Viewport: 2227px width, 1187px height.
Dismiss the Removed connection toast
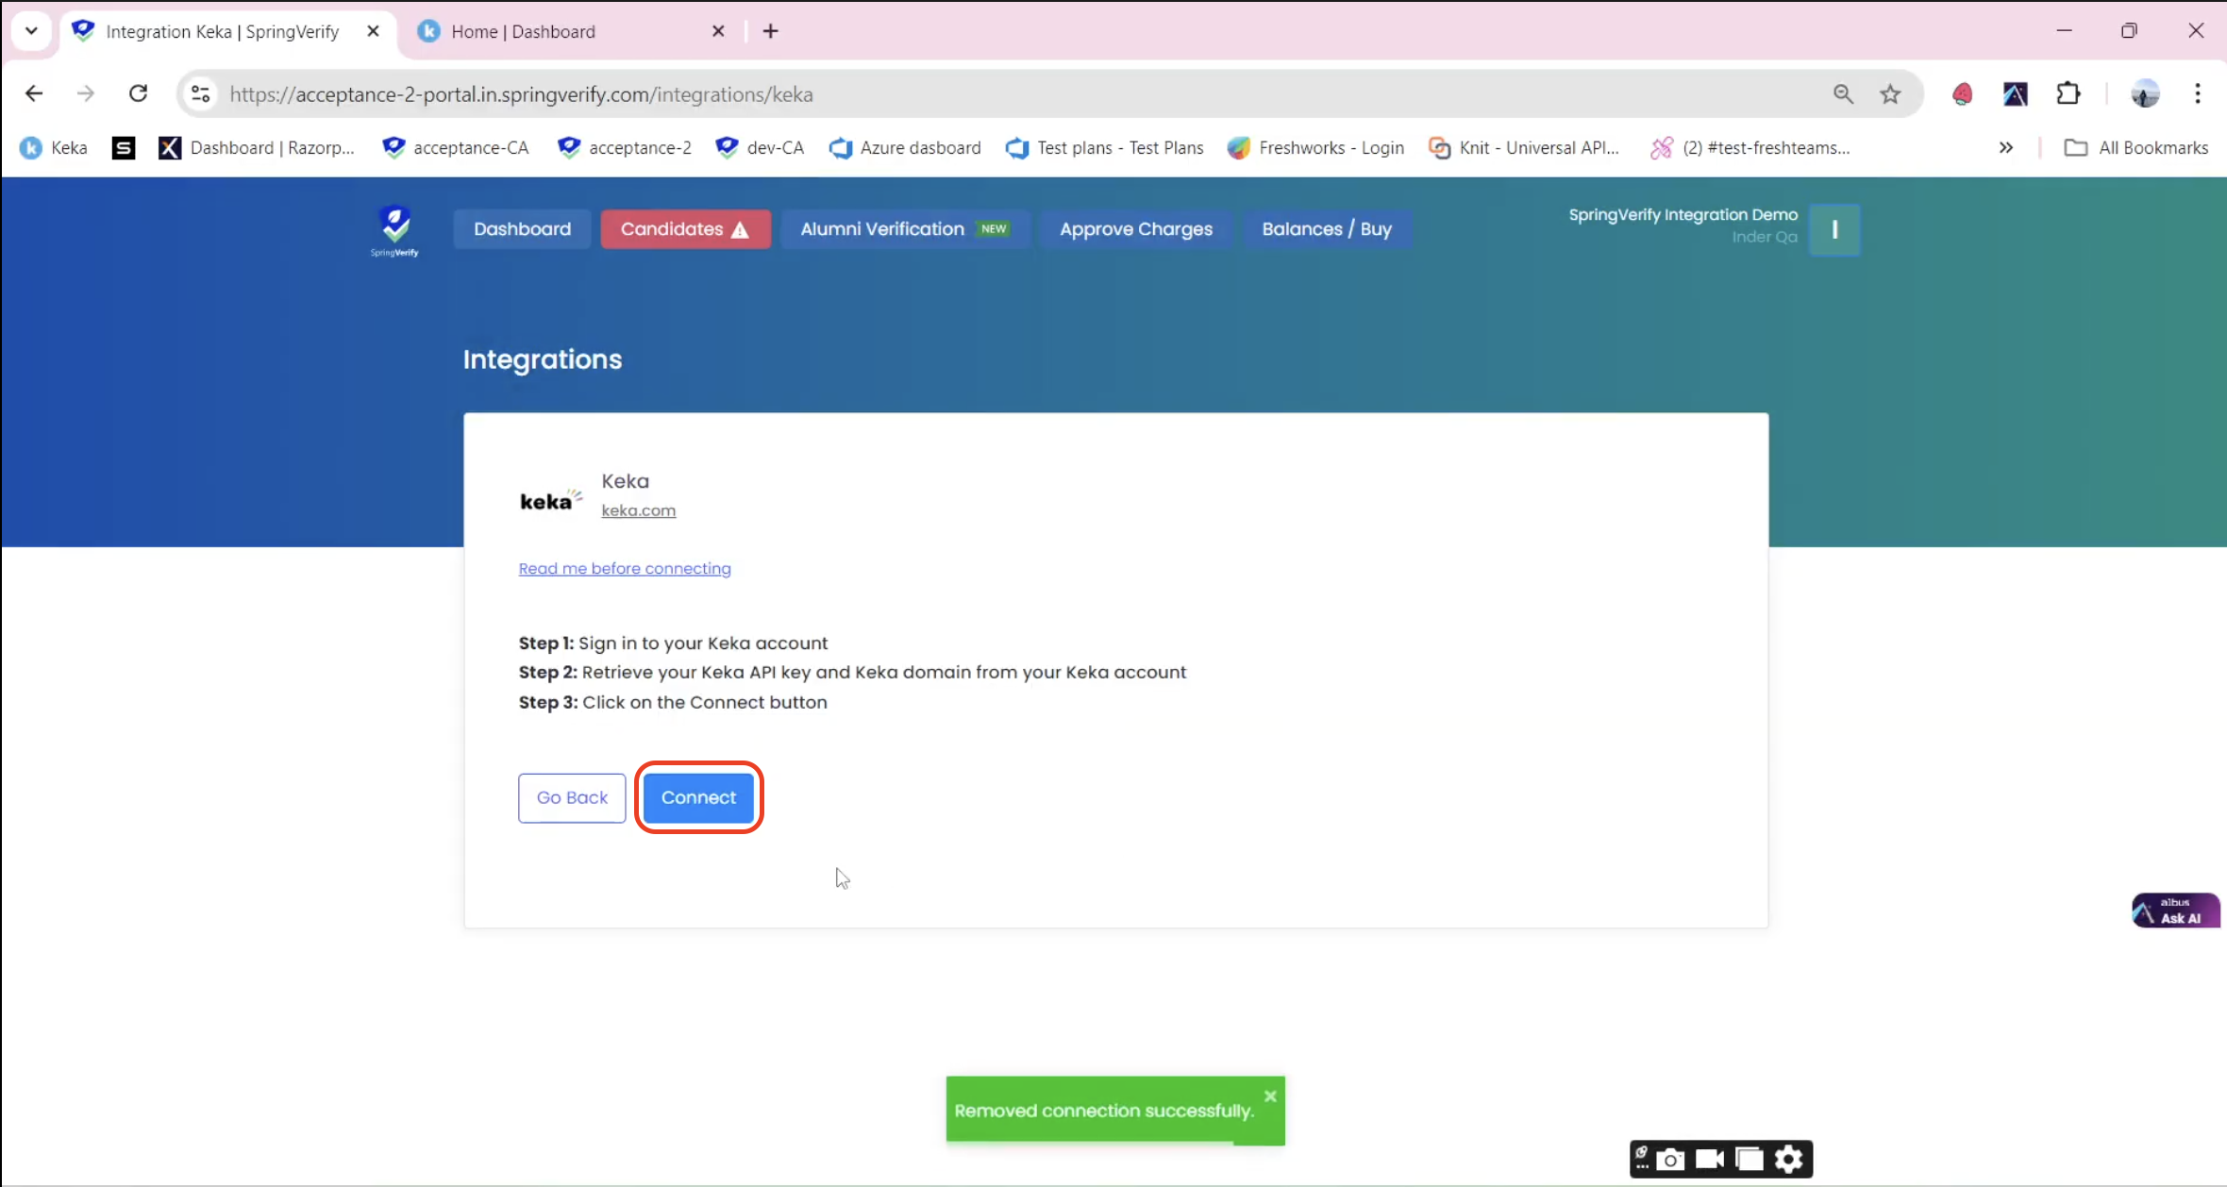coord(1270,1095)
